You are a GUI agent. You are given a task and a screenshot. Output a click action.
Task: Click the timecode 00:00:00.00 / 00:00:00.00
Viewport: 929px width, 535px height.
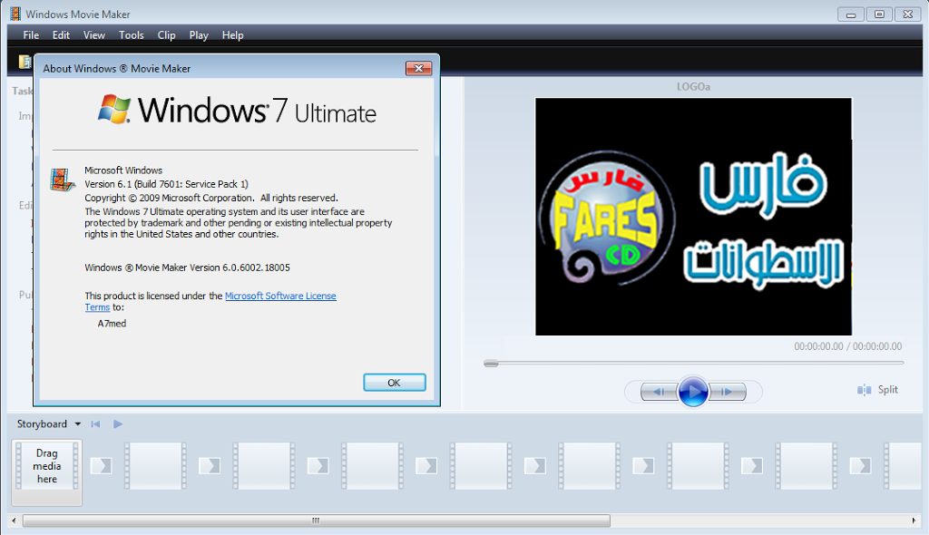[848, 346]
